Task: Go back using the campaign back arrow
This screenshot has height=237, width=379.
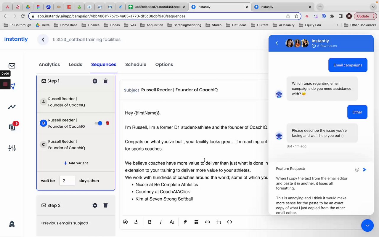Action: point(43,39)
